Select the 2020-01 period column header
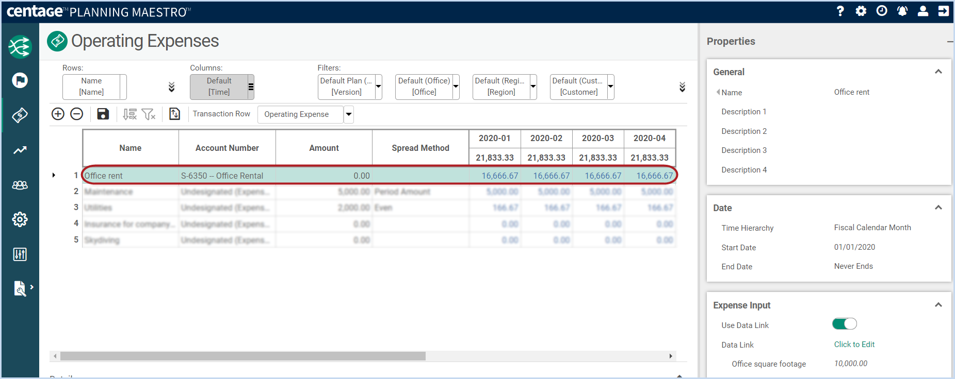The image size is (955, 379). (495, 138)
